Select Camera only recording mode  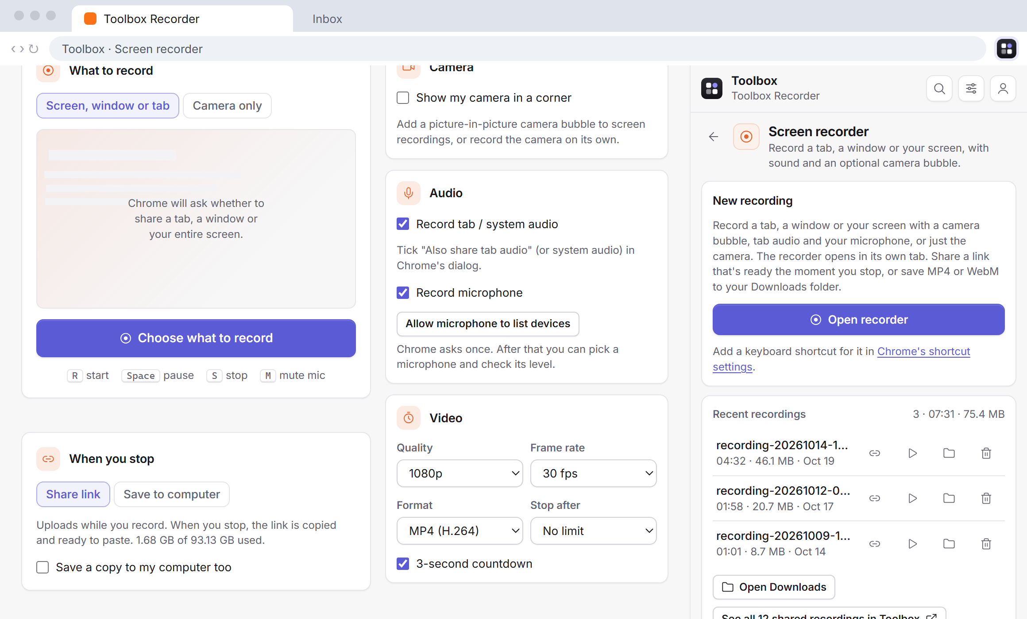pyautogui.click(x=227, y=106)
